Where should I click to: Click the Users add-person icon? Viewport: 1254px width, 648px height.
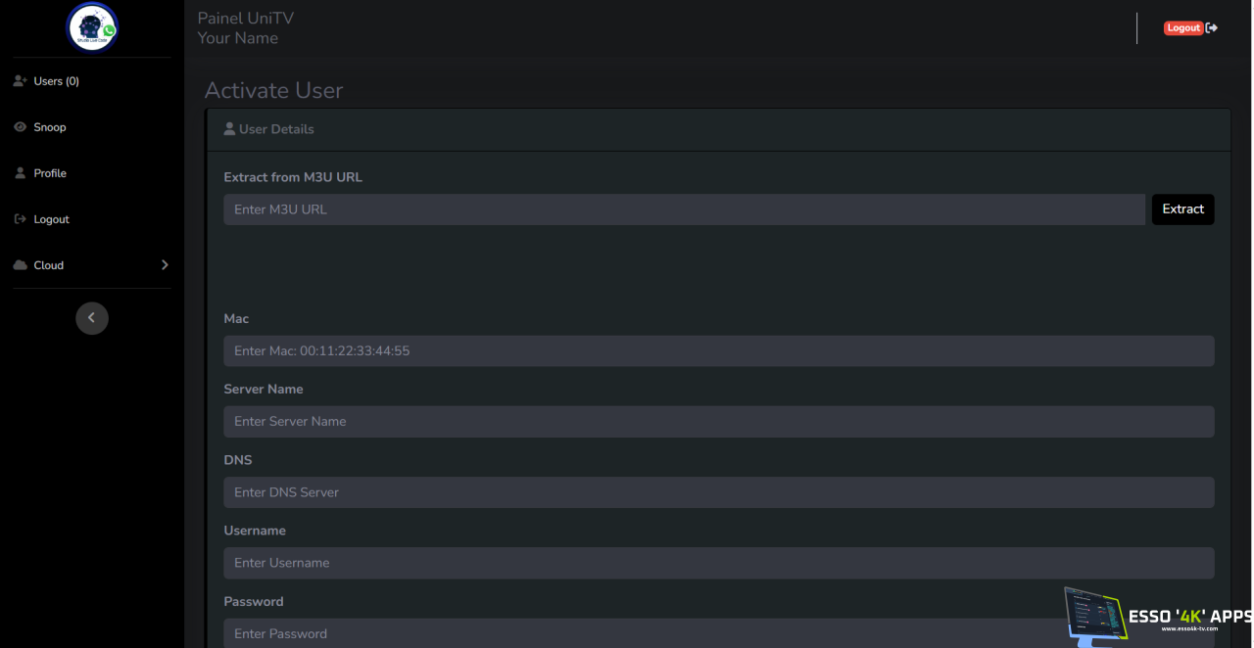pos(20,81)
